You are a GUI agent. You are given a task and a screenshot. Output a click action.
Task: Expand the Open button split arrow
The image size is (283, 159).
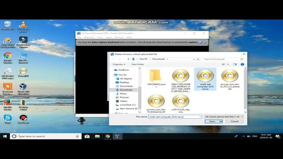tap(221, 121)
